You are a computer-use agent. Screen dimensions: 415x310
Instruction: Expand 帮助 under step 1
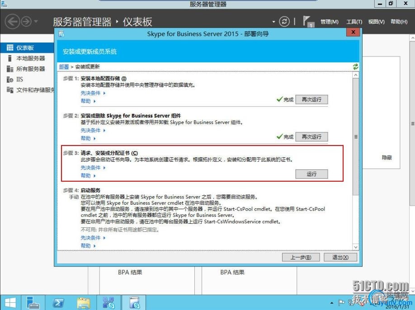(88, 101)
